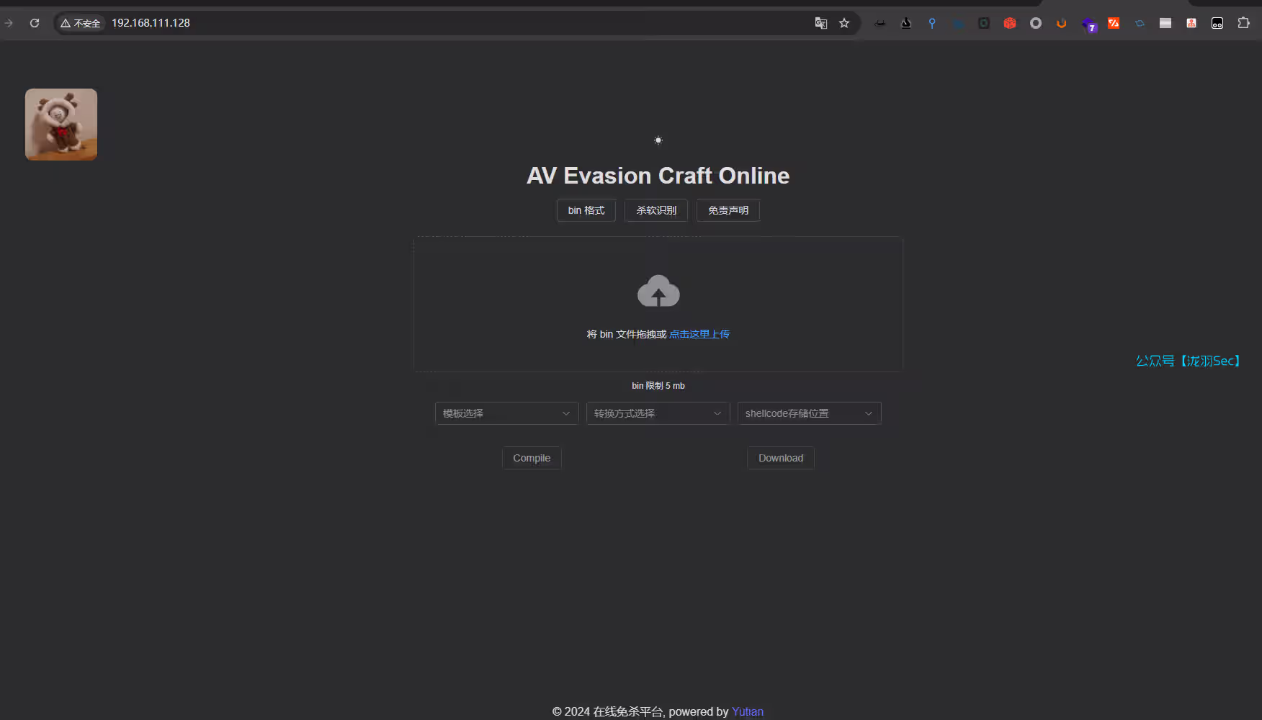Click the plush toy avatar image
This screenshot has width=1262, height=720.
[61, 125]
